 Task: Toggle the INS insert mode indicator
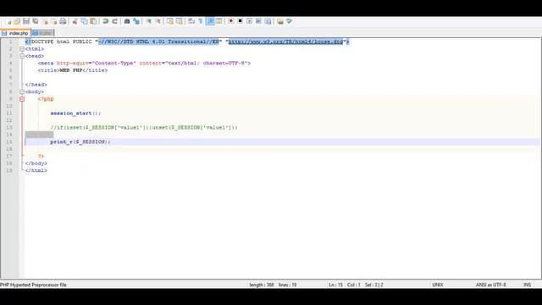[527, 285]
